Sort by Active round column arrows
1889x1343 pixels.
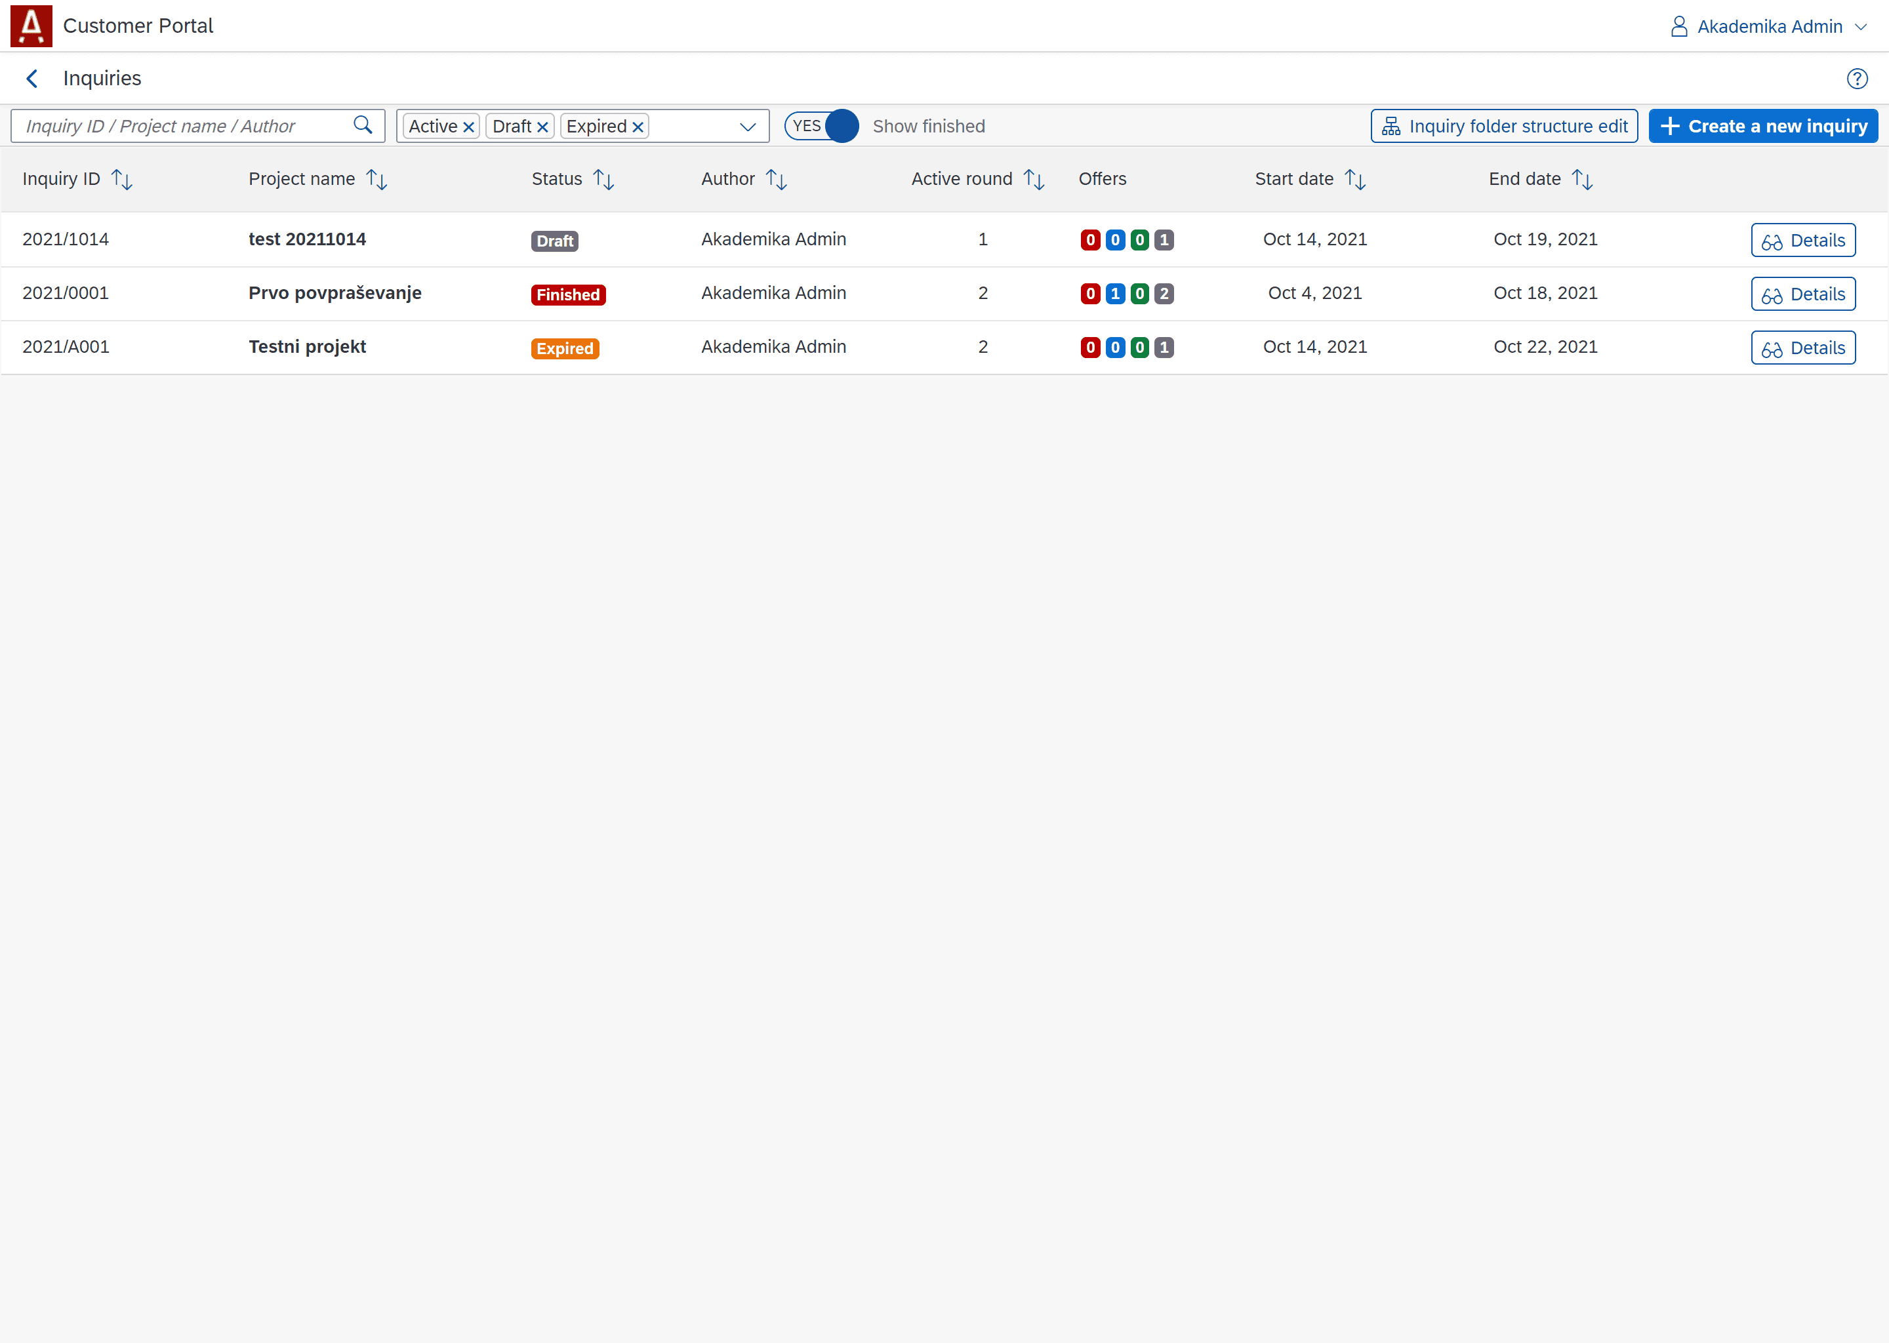(1034, 180)
